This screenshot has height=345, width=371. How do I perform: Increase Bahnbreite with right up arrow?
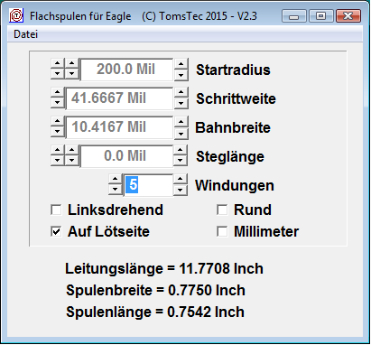tap(181, 122)
